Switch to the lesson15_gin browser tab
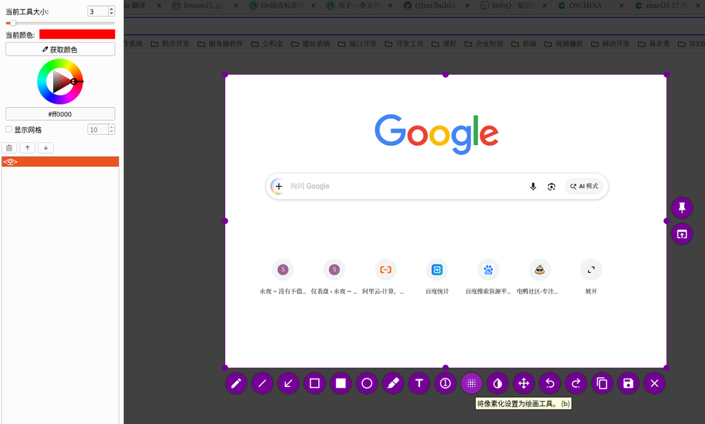The width and height of the screenshot is (705, 424). click(x=204, y=5)
